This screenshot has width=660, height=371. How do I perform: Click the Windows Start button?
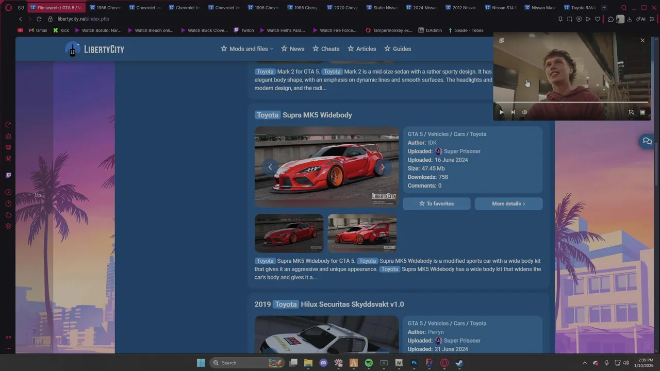click(201, 363)
